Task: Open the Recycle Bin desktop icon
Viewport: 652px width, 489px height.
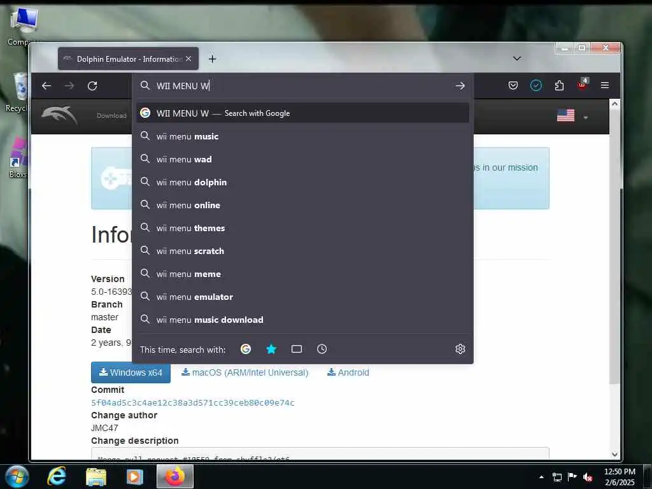Action: coord(17,92)
